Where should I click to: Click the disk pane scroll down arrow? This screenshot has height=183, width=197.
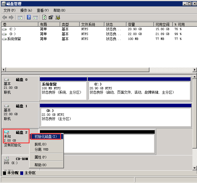pyautogui.click(x=194, y=168)
